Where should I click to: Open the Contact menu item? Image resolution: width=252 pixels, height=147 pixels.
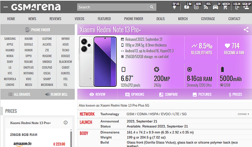pyautogui.click(x=234, y=19)
